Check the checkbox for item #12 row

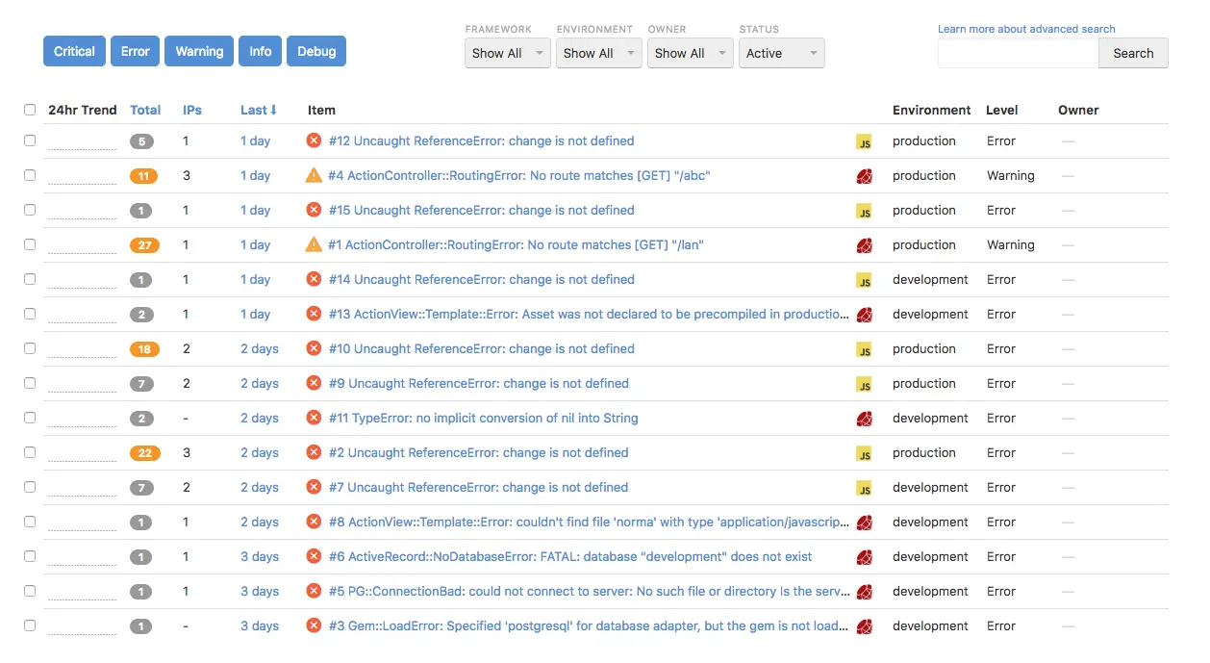[x=30, y=140]
